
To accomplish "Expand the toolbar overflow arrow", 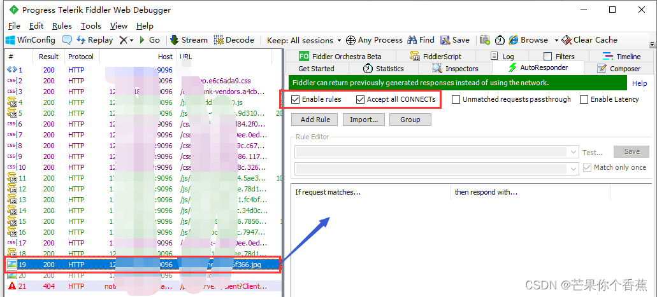I will pos(652,44).
